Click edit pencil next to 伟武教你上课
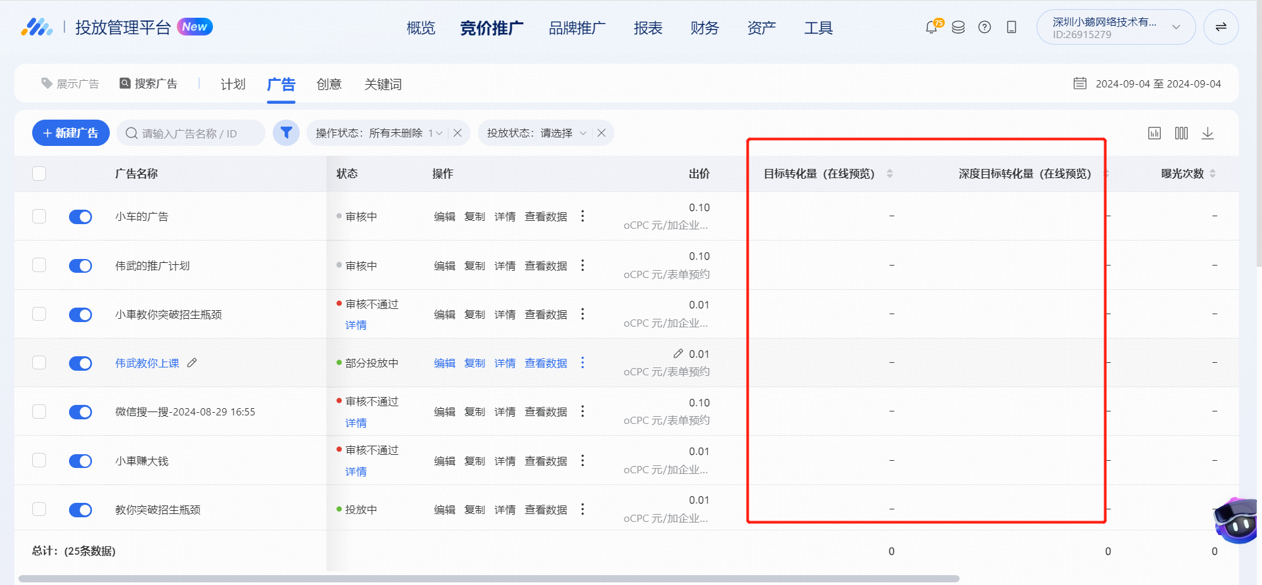 pos(192,363)
